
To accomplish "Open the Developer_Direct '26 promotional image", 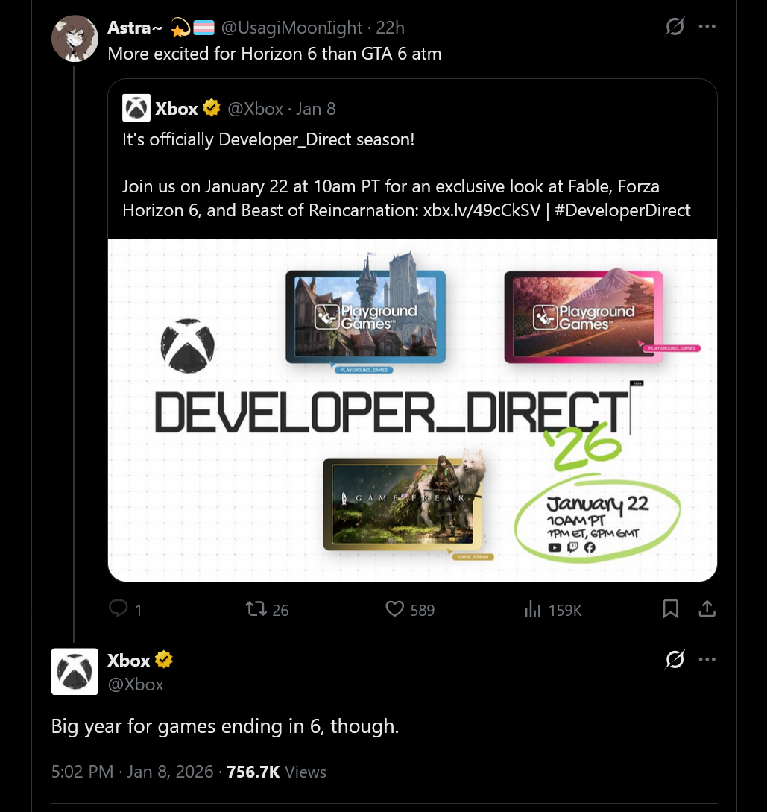I will click(x=411, y=409).
